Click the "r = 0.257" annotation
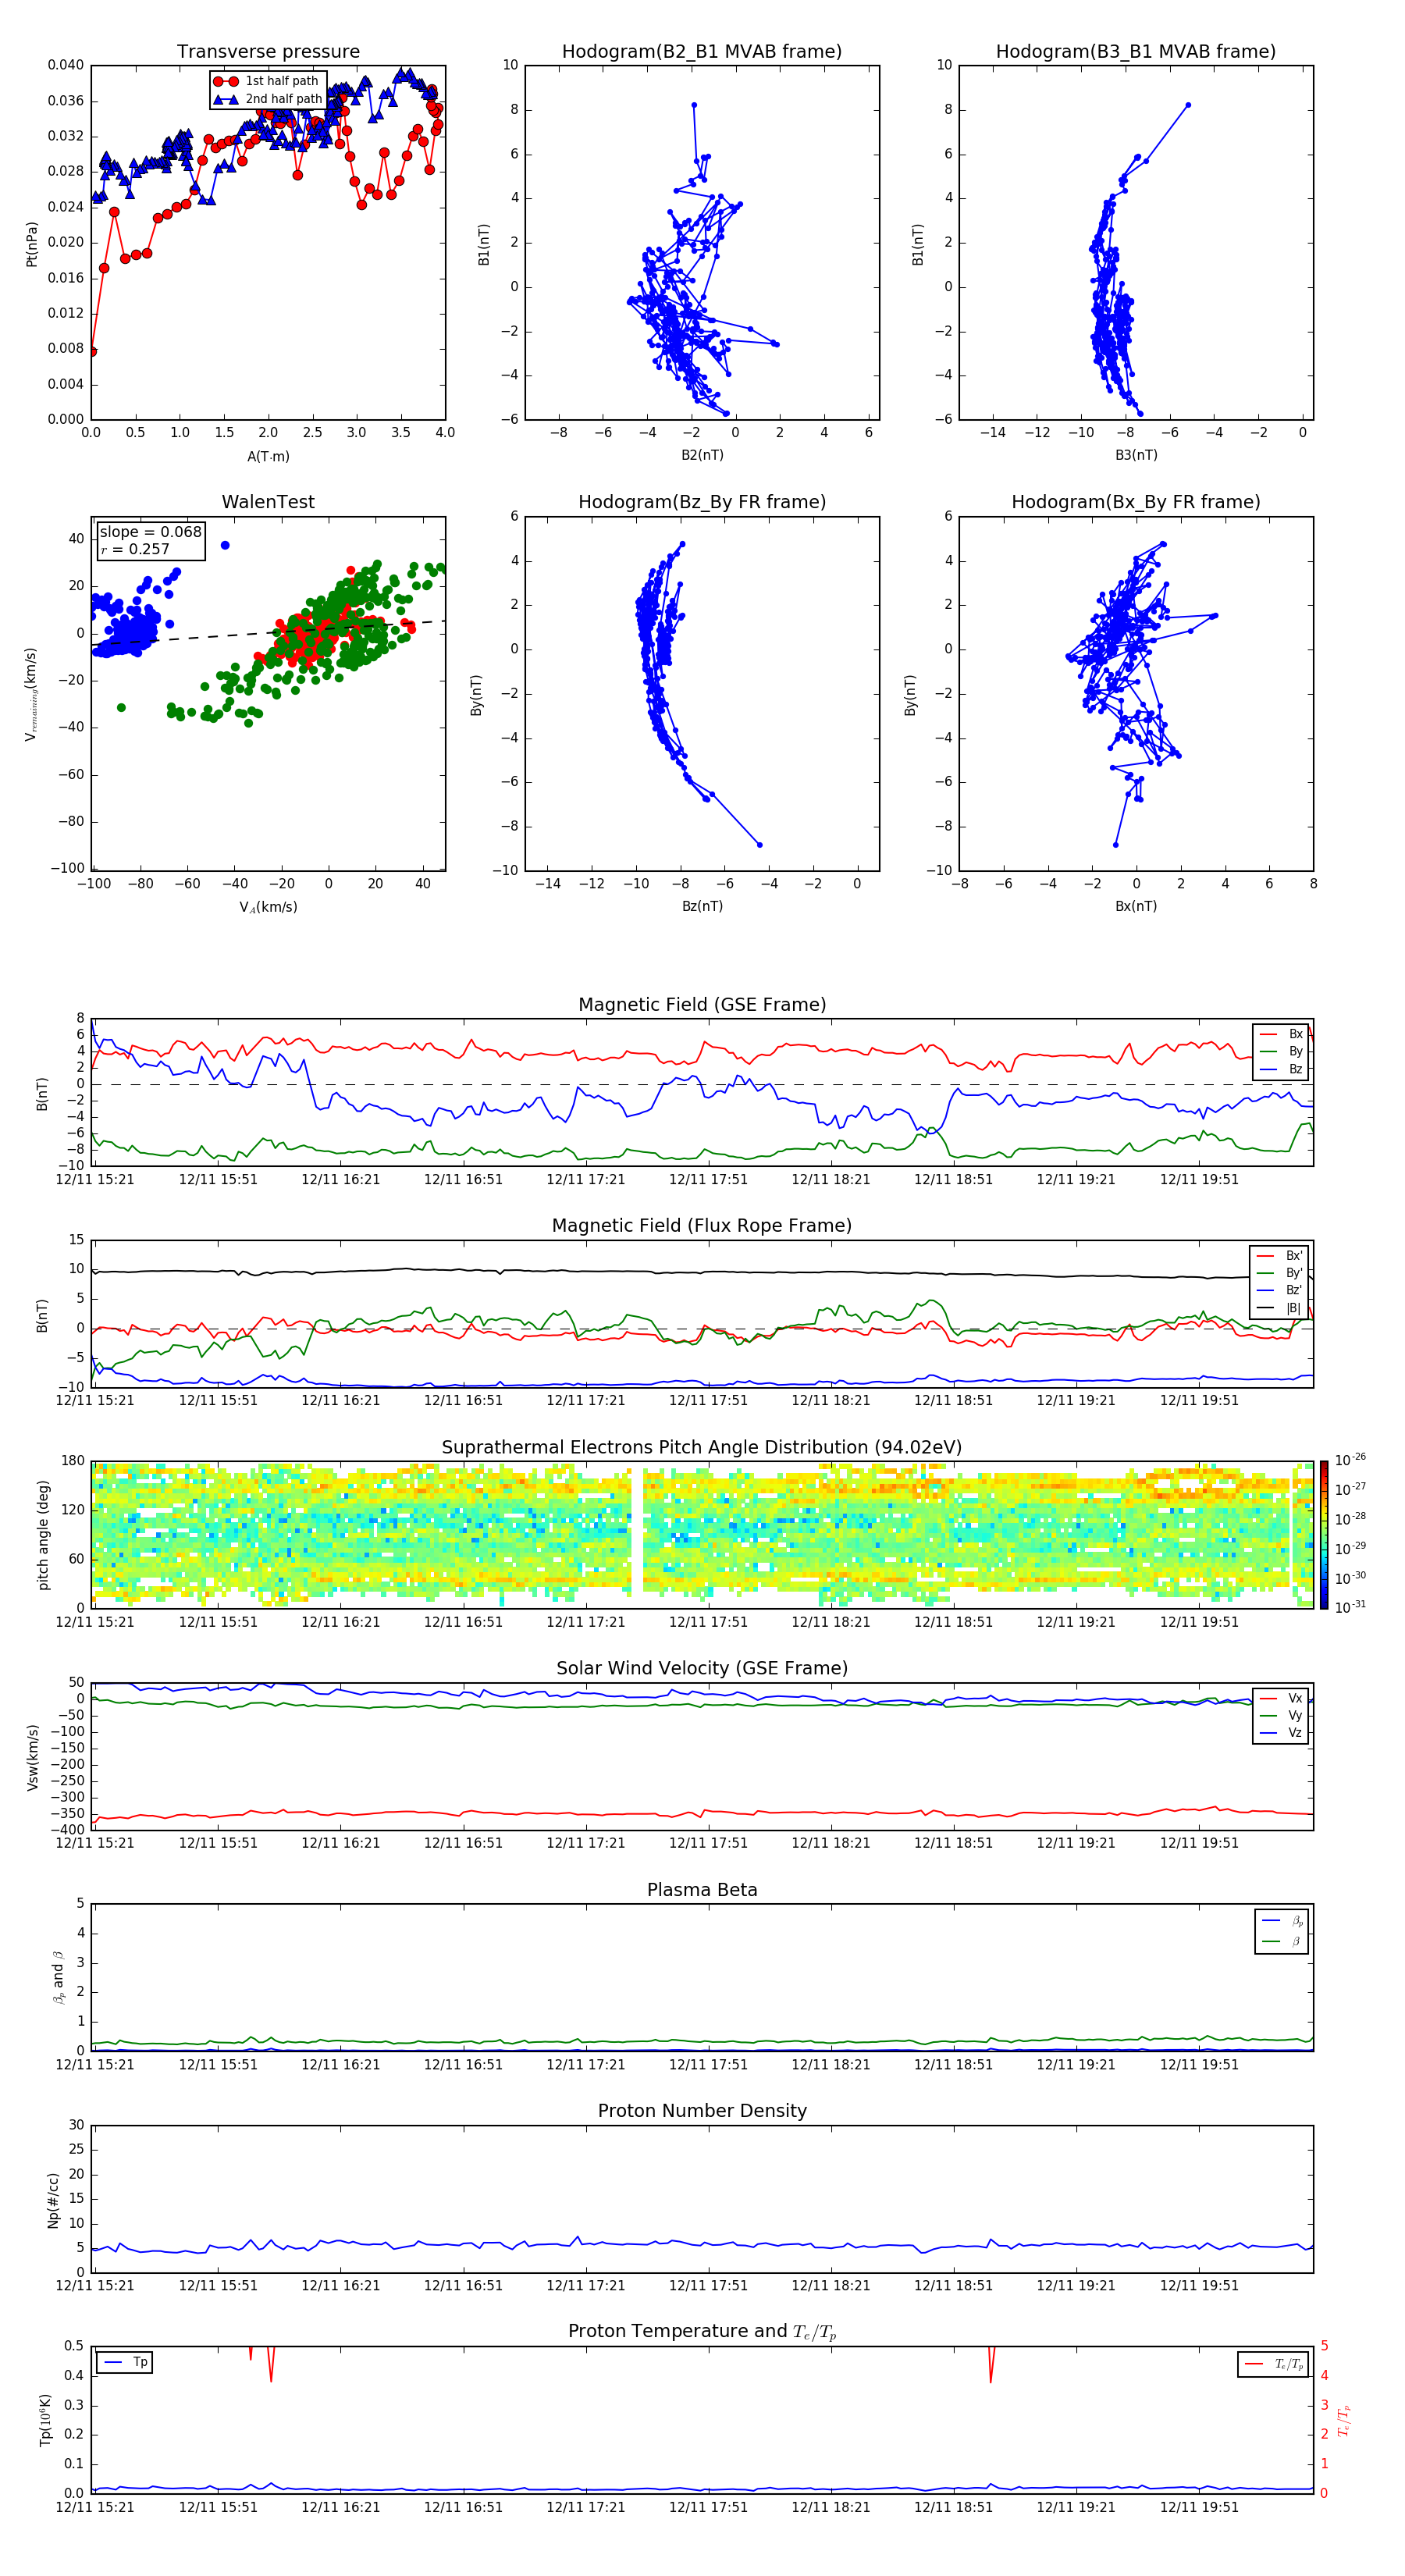This screenshot has width=1405, height=2576. [135, 549]
